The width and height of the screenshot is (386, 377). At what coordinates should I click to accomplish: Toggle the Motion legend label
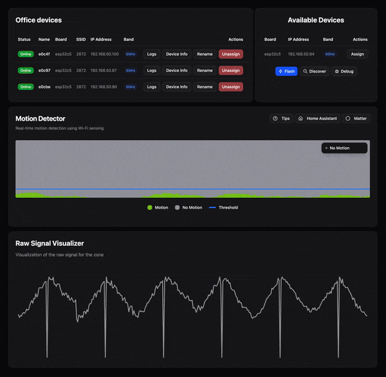[x=161, y=207]
